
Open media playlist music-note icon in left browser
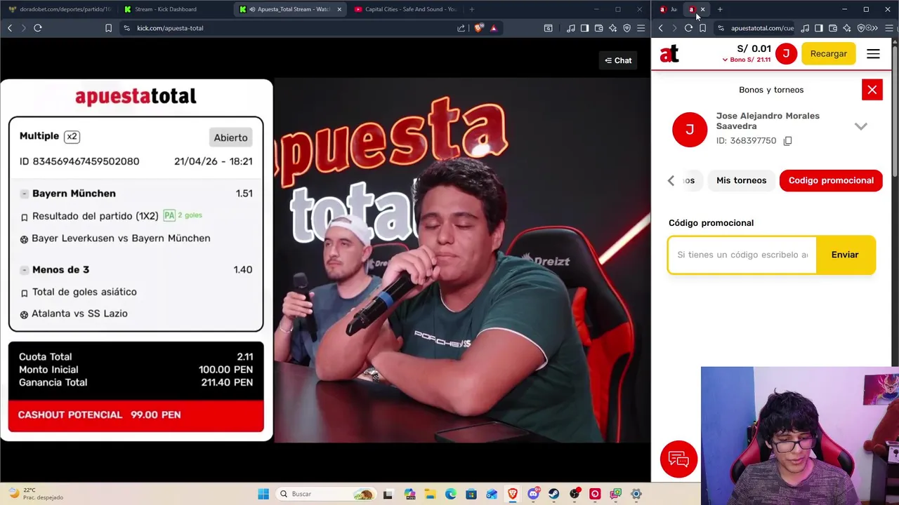pyautogui.click(x=570, y=28)
